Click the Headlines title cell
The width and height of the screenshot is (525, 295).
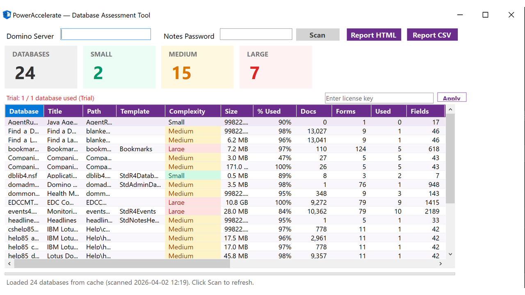click(x=63, y=220)
